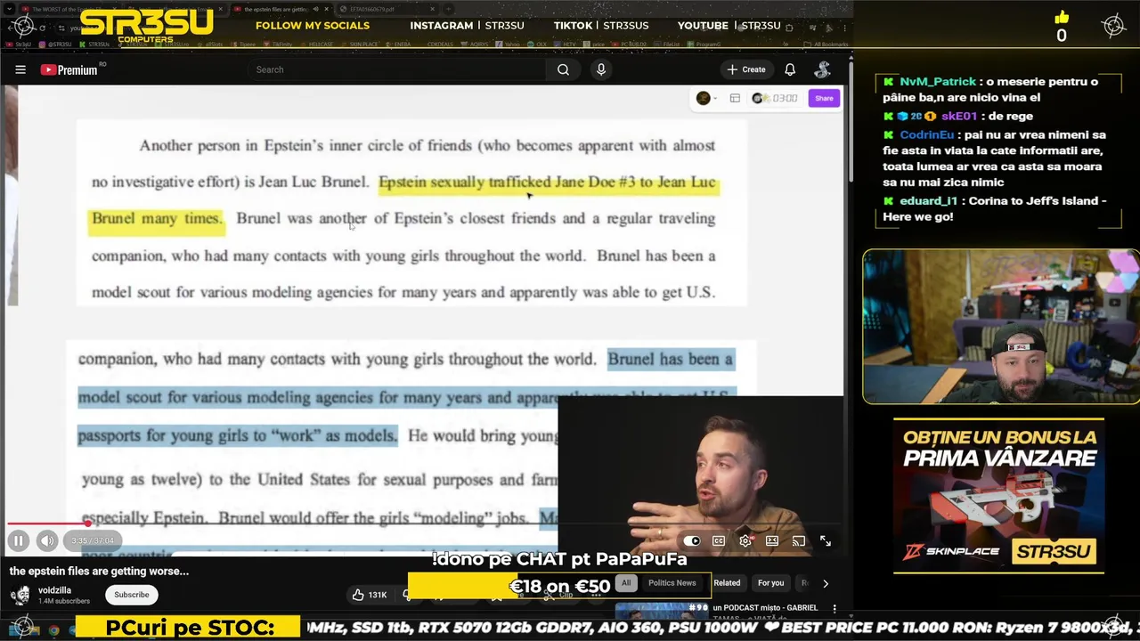1140x641 pixels.
Task: Click the Skinplace STR3SU bonus banner
Action: 998,496
